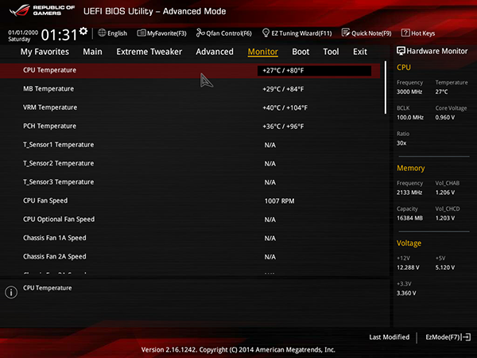
Task: Select the MB Temperature row
Action: pyautogui.click(x=190, y=89)
